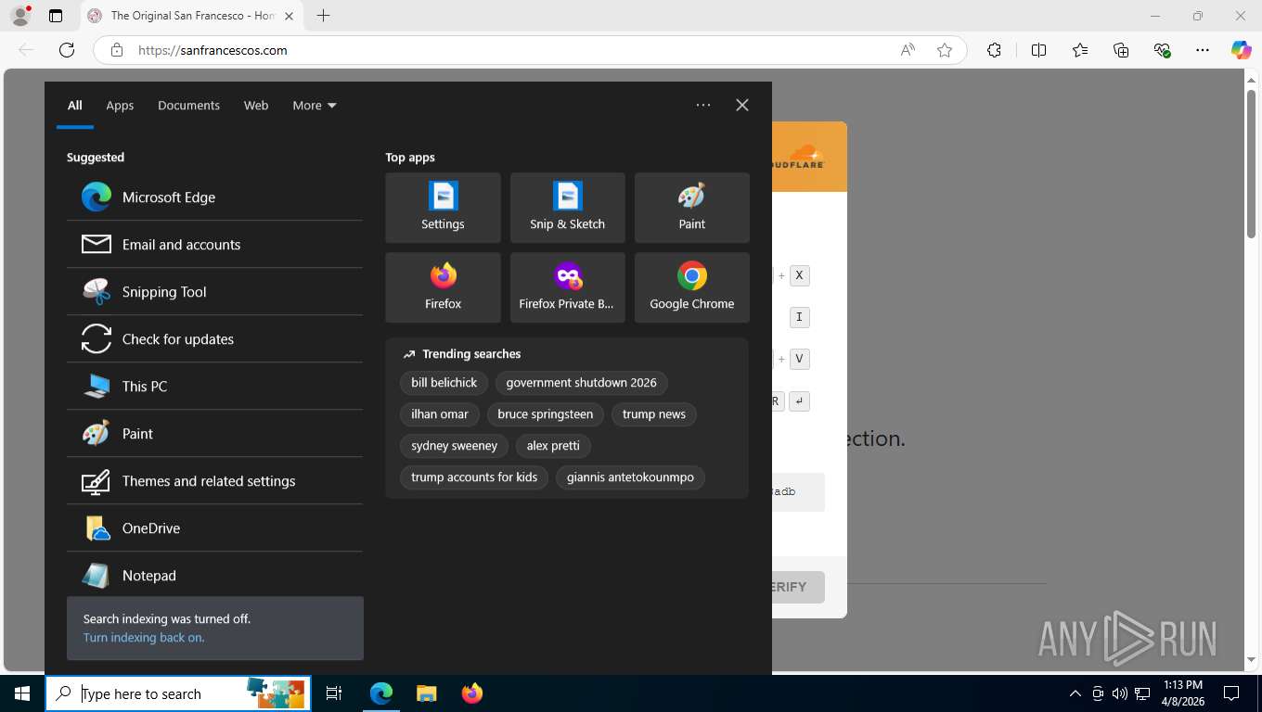The width and height of the screenshot is (1262, 712).
Task: Search trending government shutdown 2026
Action: tap(581, 383)
